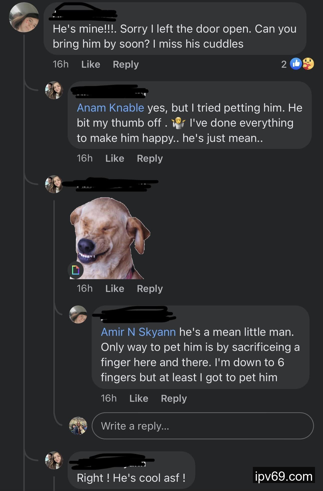Viewport: 323px width, 491px height.
Task: Click the care hug reaction emoji
Action: tap(308, 64)
